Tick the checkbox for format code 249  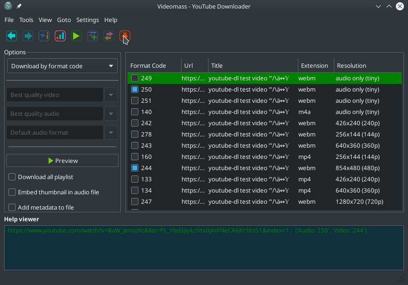[135, 78]
